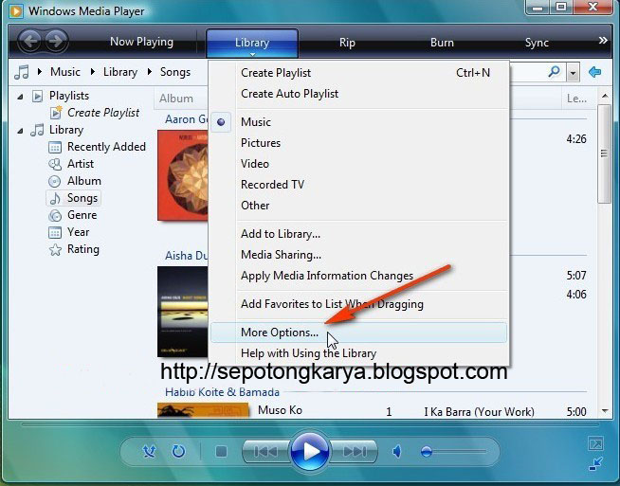This screenshot has height=486, width=620.
Task: Select Pictures in the Library menu
Action: tap(359, 143)
